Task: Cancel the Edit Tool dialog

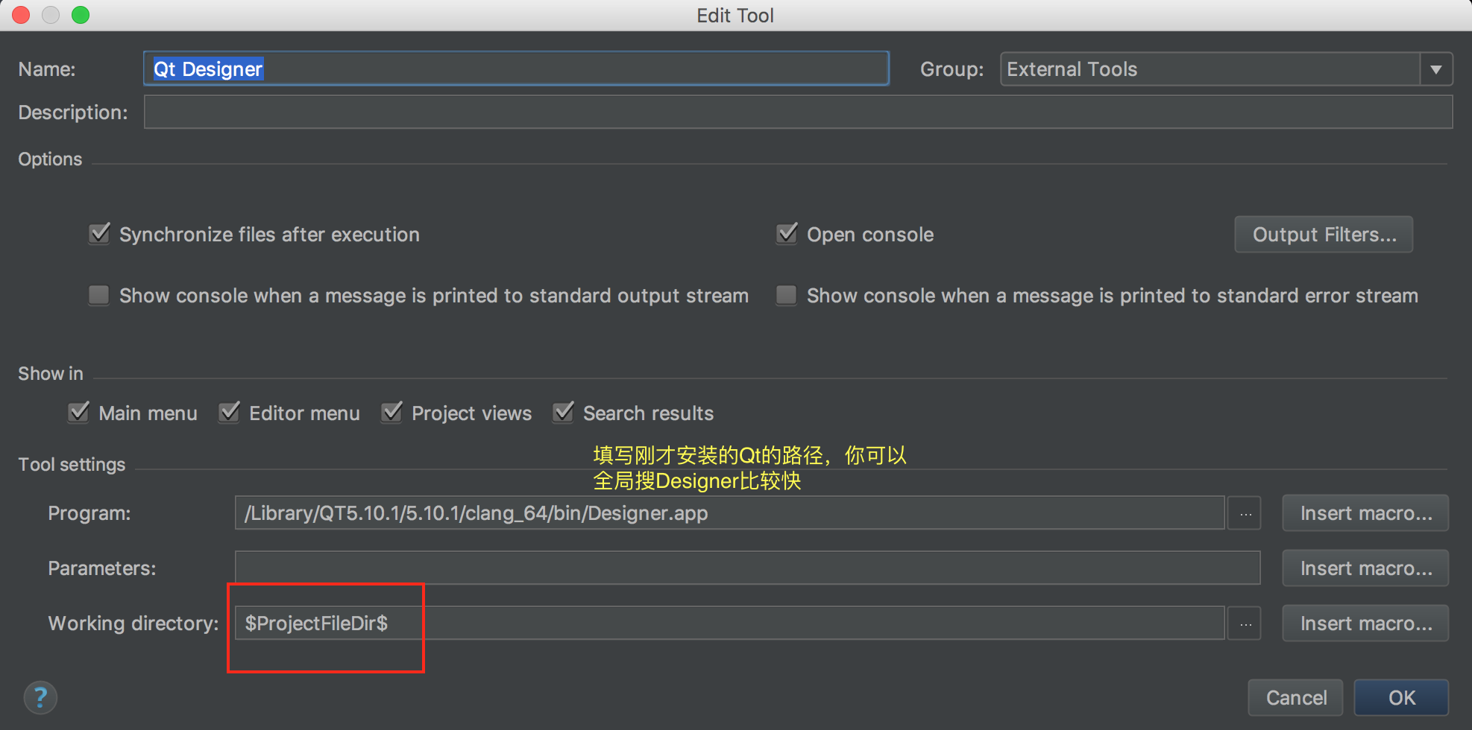Action: (1296, 698)
